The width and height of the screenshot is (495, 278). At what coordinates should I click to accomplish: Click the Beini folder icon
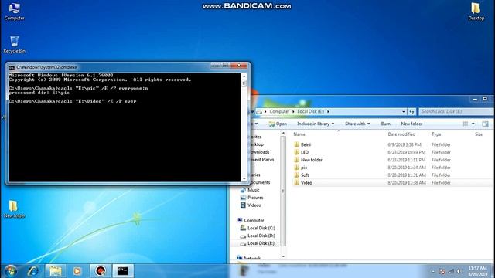296,144
